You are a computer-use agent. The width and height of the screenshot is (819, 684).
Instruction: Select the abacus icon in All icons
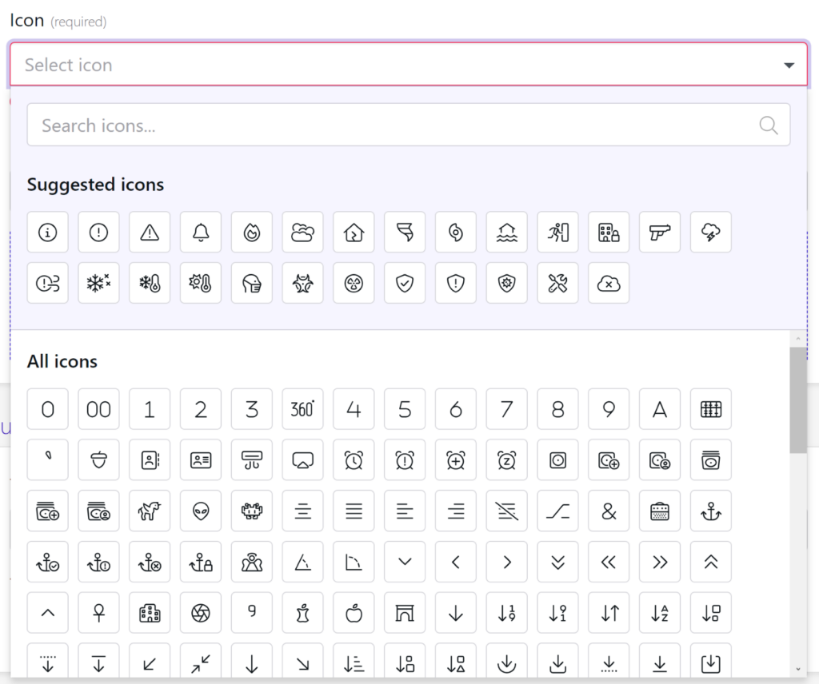(x=710, y=409)
